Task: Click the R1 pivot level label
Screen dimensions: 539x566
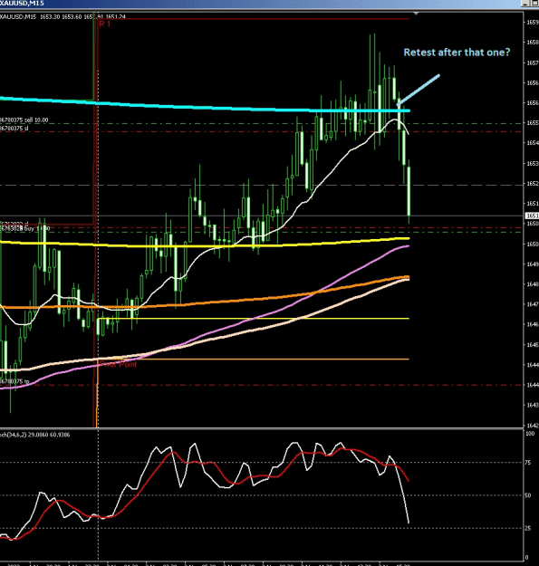Action: [x=105, y=24]
